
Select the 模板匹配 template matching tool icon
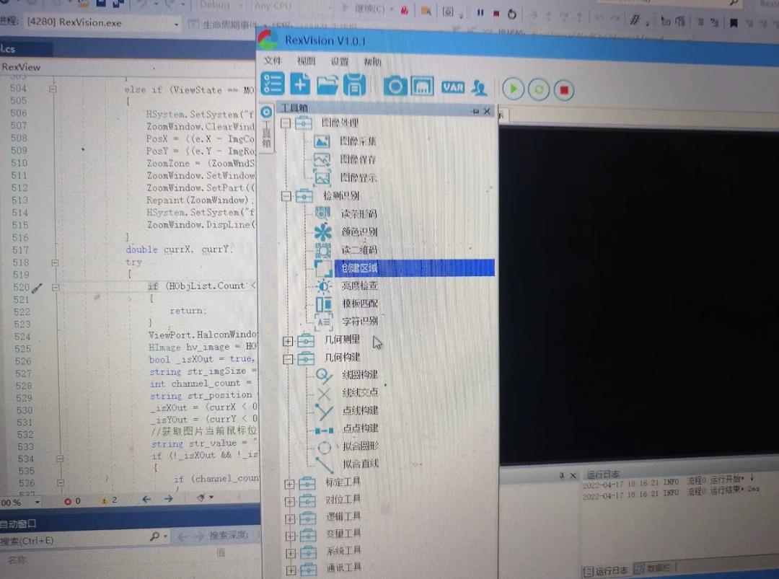pos(323,304)
